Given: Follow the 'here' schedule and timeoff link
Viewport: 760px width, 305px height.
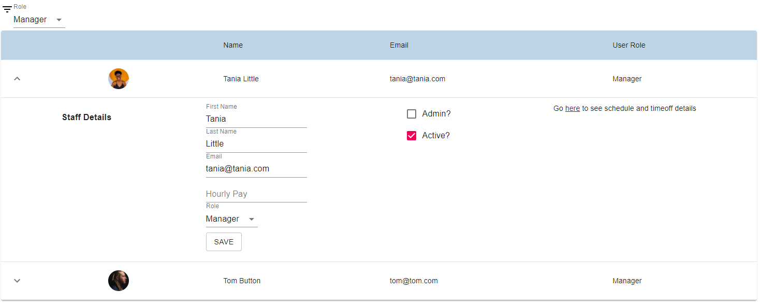Looking at the screenshot, I should coord(573,108).
